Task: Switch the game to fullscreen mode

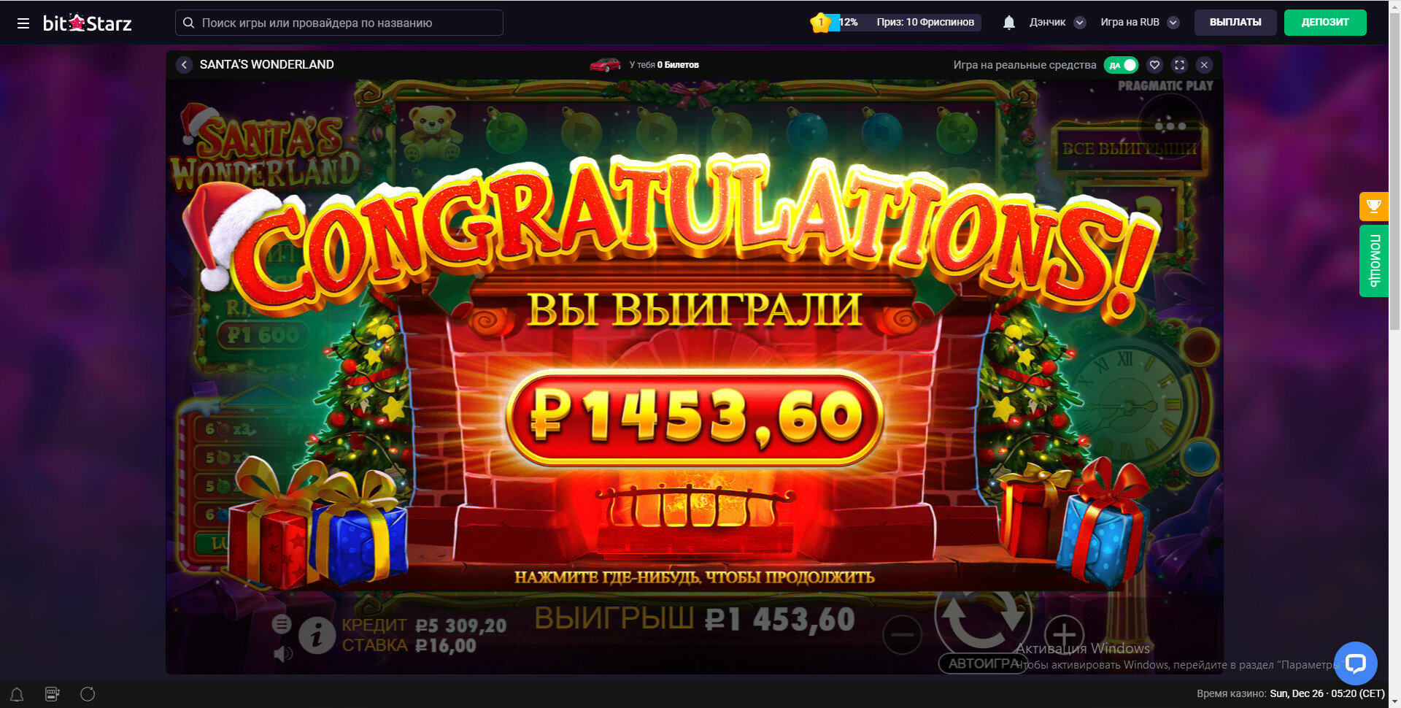Action: (1179, 65)
